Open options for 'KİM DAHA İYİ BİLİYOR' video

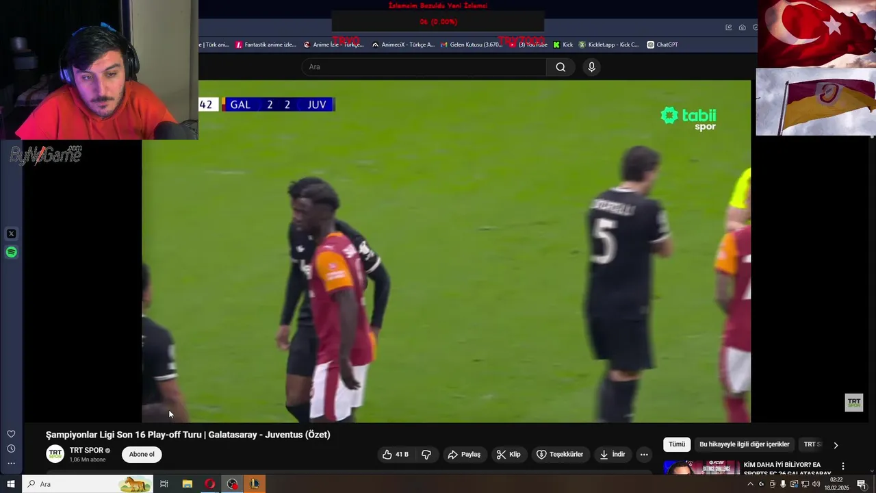point(843,466)
